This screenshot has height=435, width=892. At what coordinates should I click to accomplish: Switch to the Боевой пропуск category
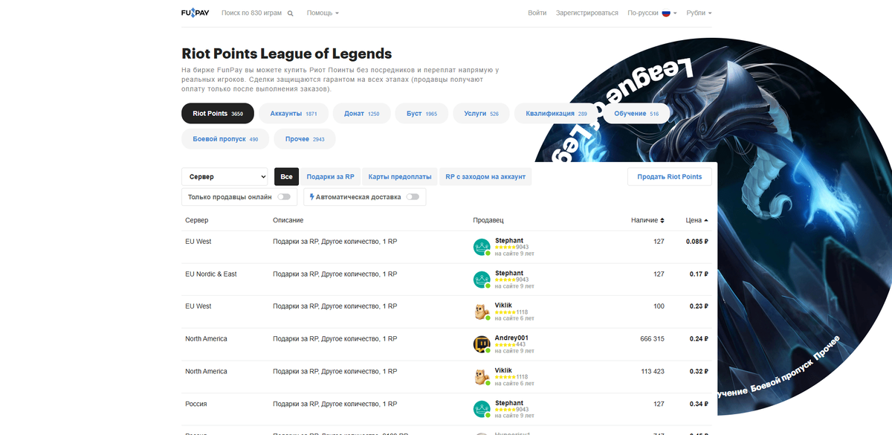[x=225, y=139]
